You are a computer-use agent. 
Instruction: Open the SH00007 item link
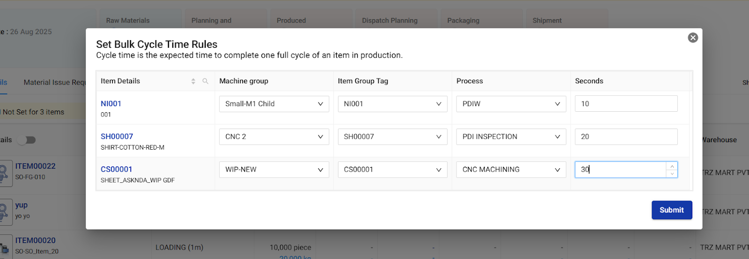[117, 137]
